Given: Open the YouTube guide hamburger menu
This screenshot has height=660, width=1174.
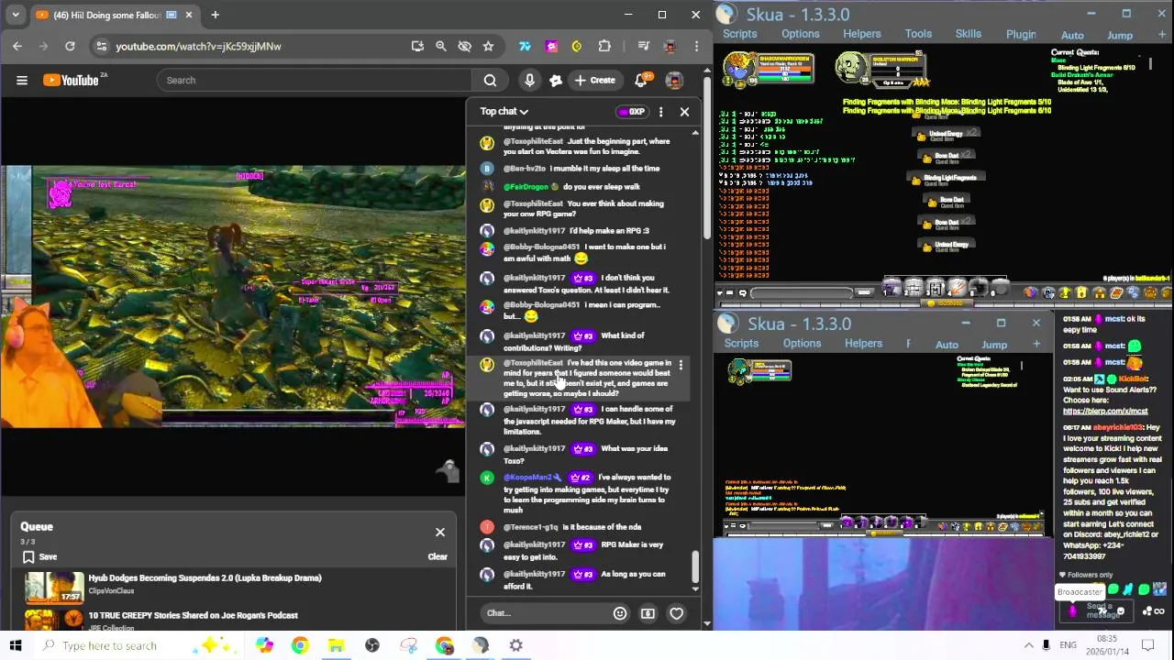Looking at the screenshot, I should pos(22,80).
